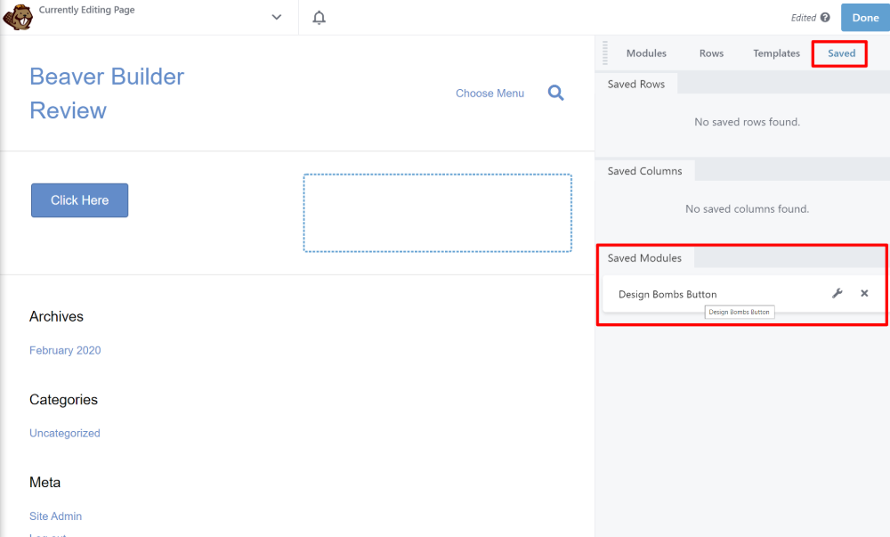Click the Click Here button
Viewport: 890px width, 537px height.
[x=79, y=200]
